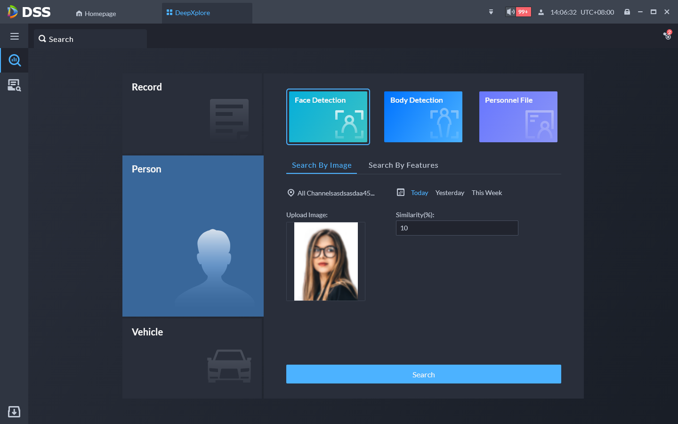Image resolution: width=678 pixels, height=424 pixels.
Task: Click the alarm sound speaker icon
Action: 510,12
